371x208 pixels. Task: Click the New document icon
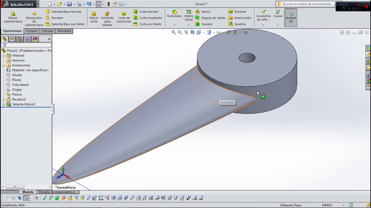pos(50,4)
